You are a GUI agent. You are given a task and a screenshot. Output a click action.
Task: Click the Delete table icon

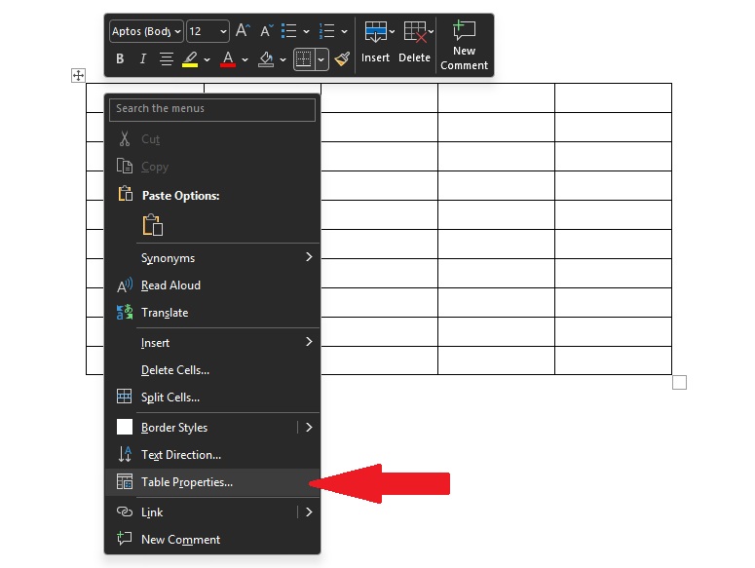click(x=415, y=32)
